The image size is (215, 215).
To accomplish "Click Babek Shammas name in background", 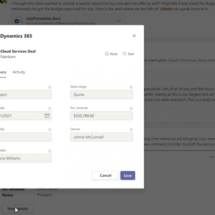I will coord(182,60).
